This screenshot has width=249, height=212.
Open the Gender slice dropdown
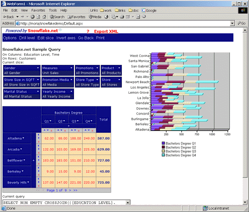click(x=38, y=68)
